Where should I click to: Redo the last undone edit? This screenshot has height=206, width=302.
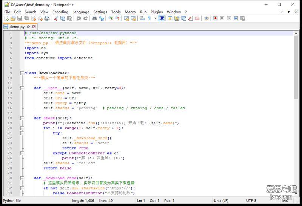pyautogui.click(x=86, y=18)
